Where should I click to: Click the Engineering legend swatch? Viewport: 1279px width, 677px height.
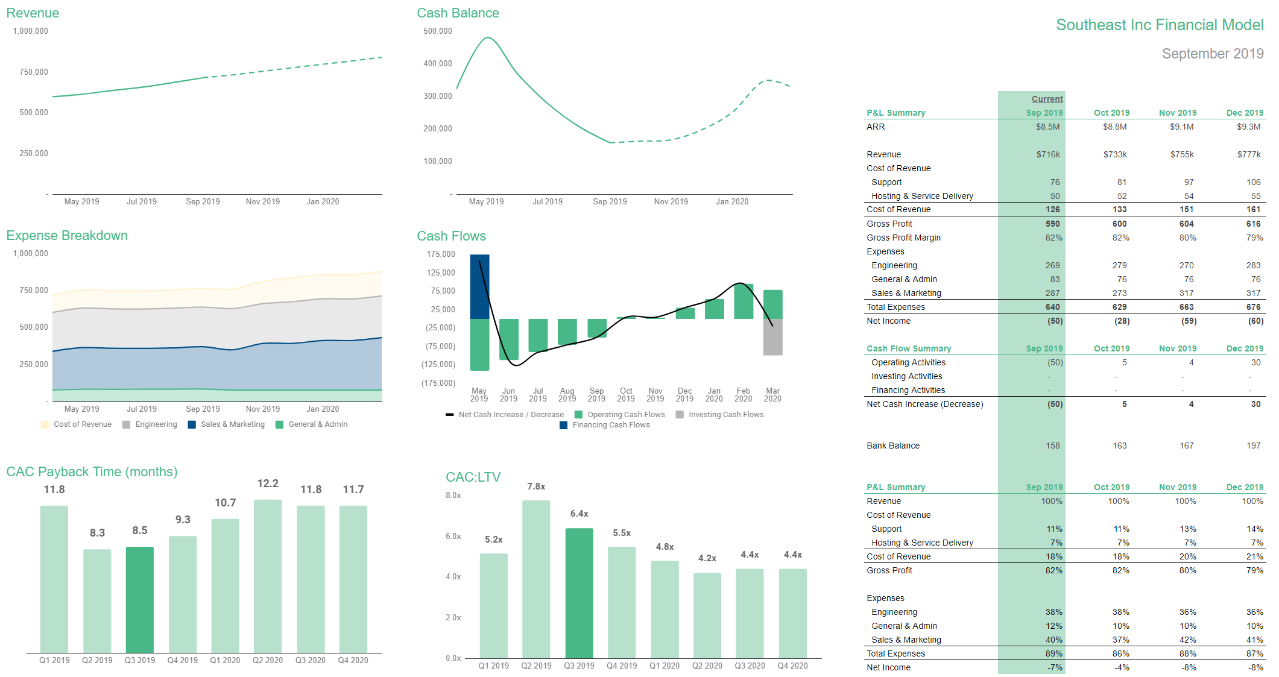point(127,424)
